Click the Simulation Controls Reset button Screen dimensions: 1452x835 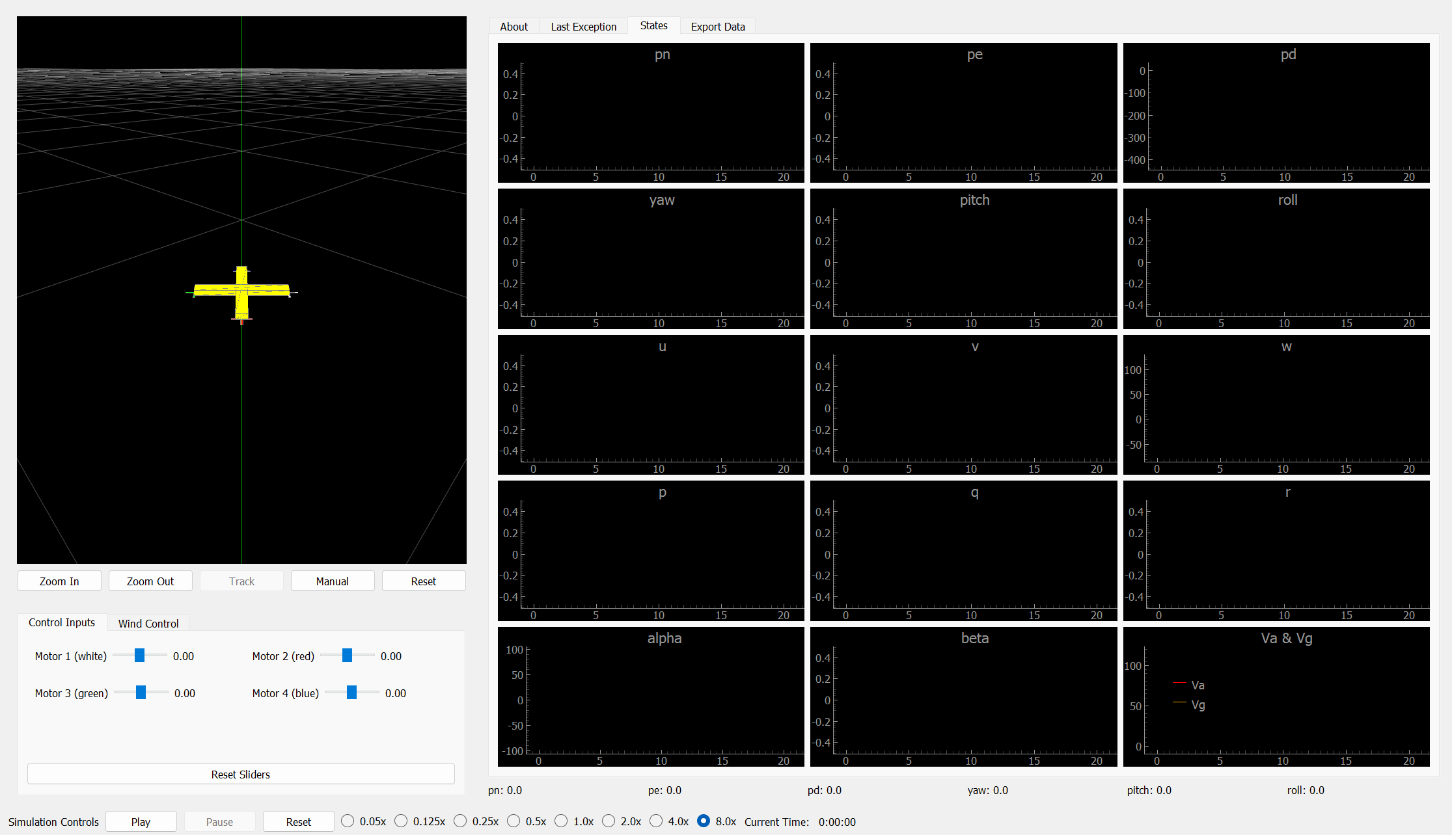point(298,821)
